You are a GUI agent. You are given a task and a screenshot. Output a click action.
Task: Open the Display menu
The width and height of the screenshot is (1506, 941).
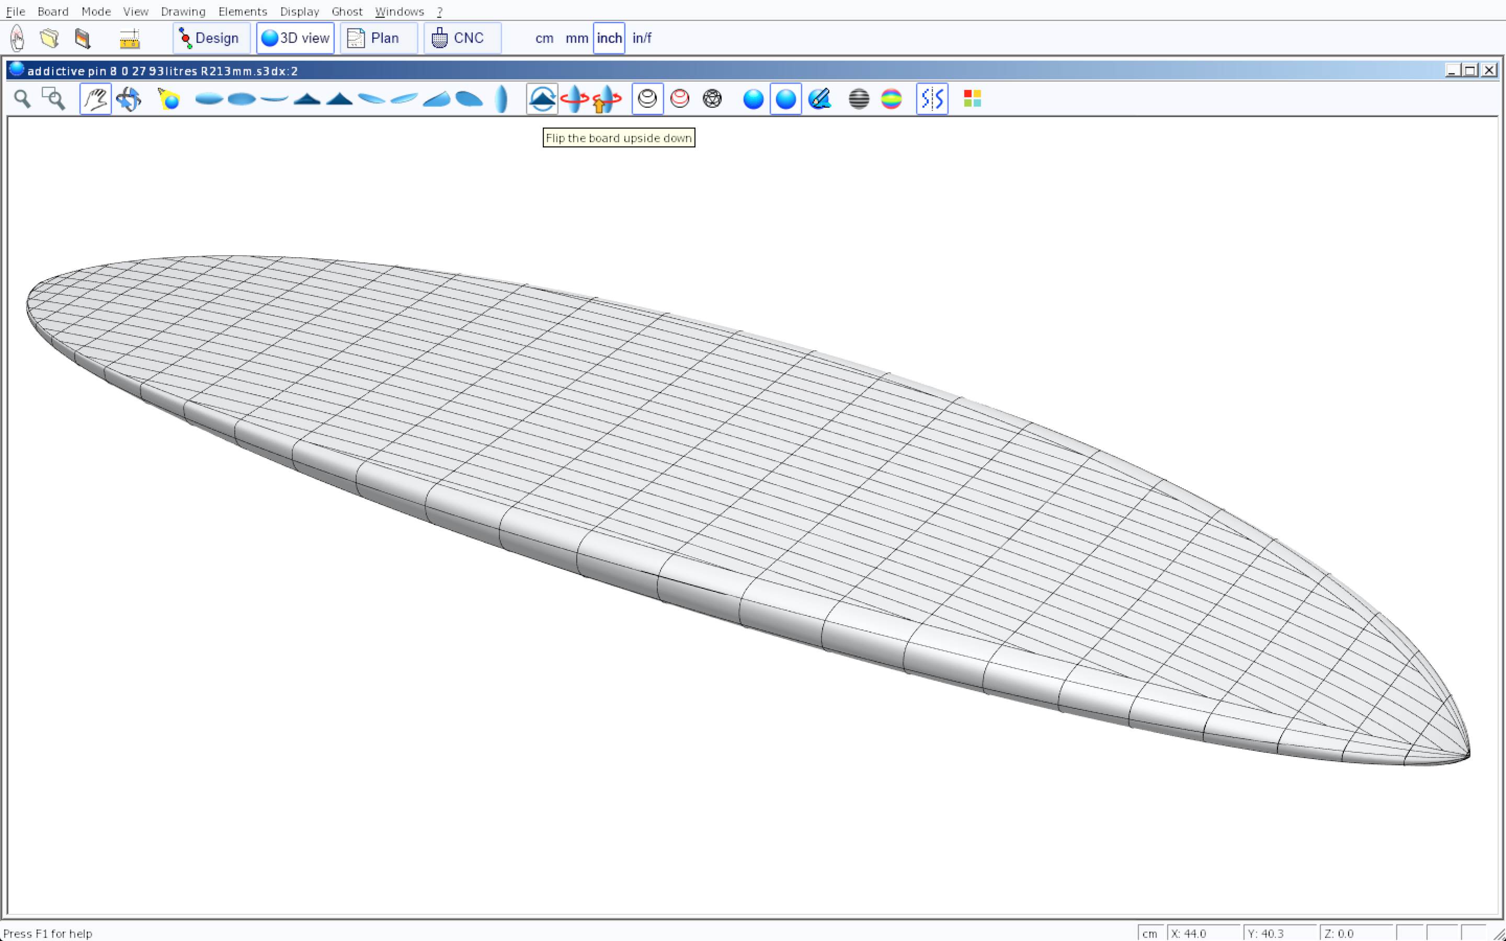(299, 11)
